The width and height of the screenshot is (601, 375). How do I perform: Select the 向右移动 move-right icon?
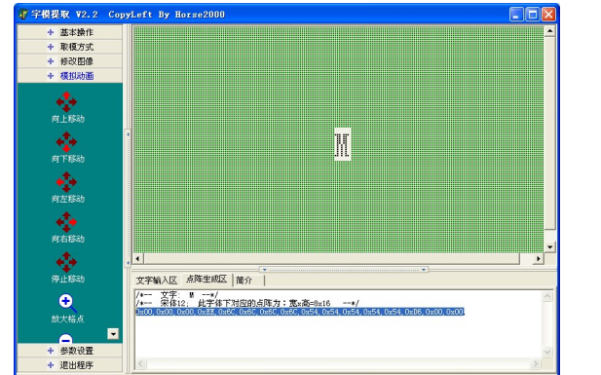tap(66, 222)
